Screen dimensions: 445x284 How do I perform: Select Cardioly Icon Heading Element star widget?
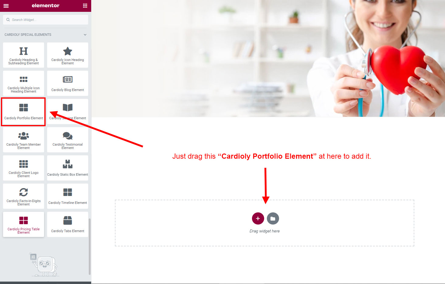(67, 55)
